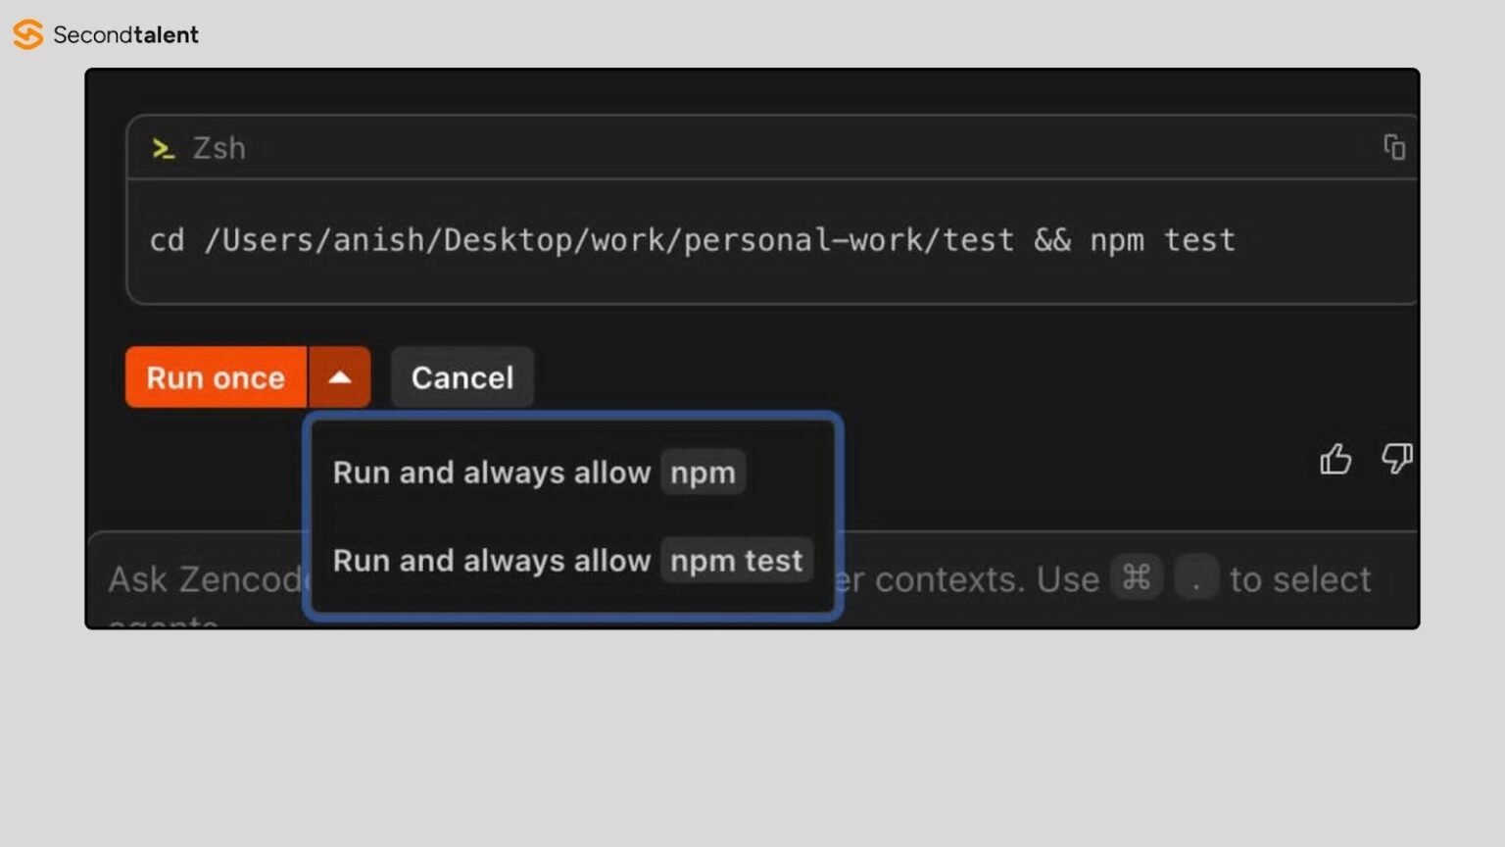
Task: Open the Secondtalent wordmark link
Action: 126,34
